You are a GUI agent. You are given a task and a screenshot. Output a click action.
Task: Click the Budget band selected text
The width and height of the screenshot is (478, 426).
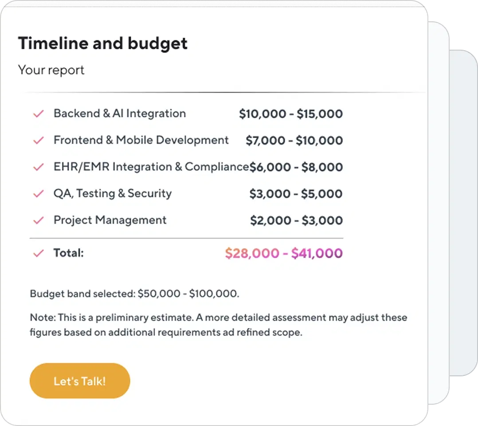tap(134, 294)
